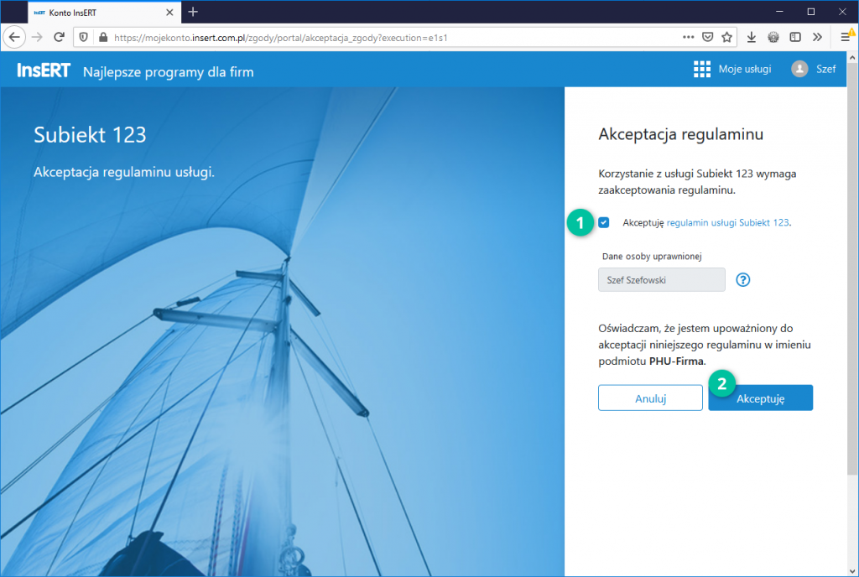Close the browser window

(x=842, y=12)
